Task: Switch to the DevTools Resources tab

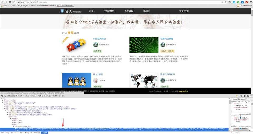Action: coord(48,96)
